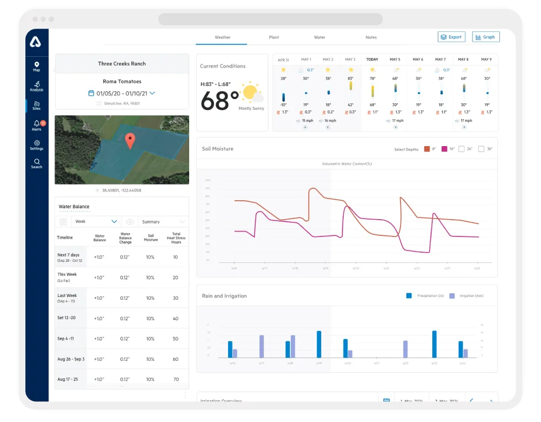Toggle the Irrigation (min) legend swatch
This screenshot has width=541, height=422.
tap(452, 295)
